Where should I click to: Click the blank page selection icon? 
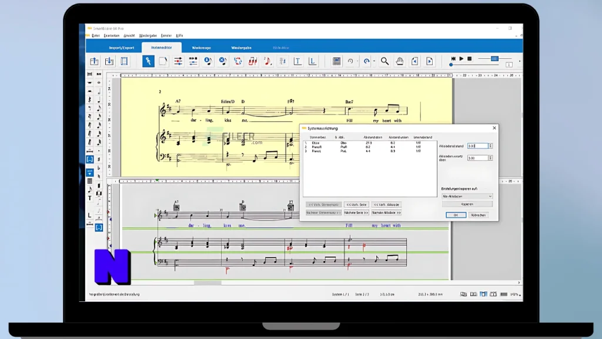[163, 61]
